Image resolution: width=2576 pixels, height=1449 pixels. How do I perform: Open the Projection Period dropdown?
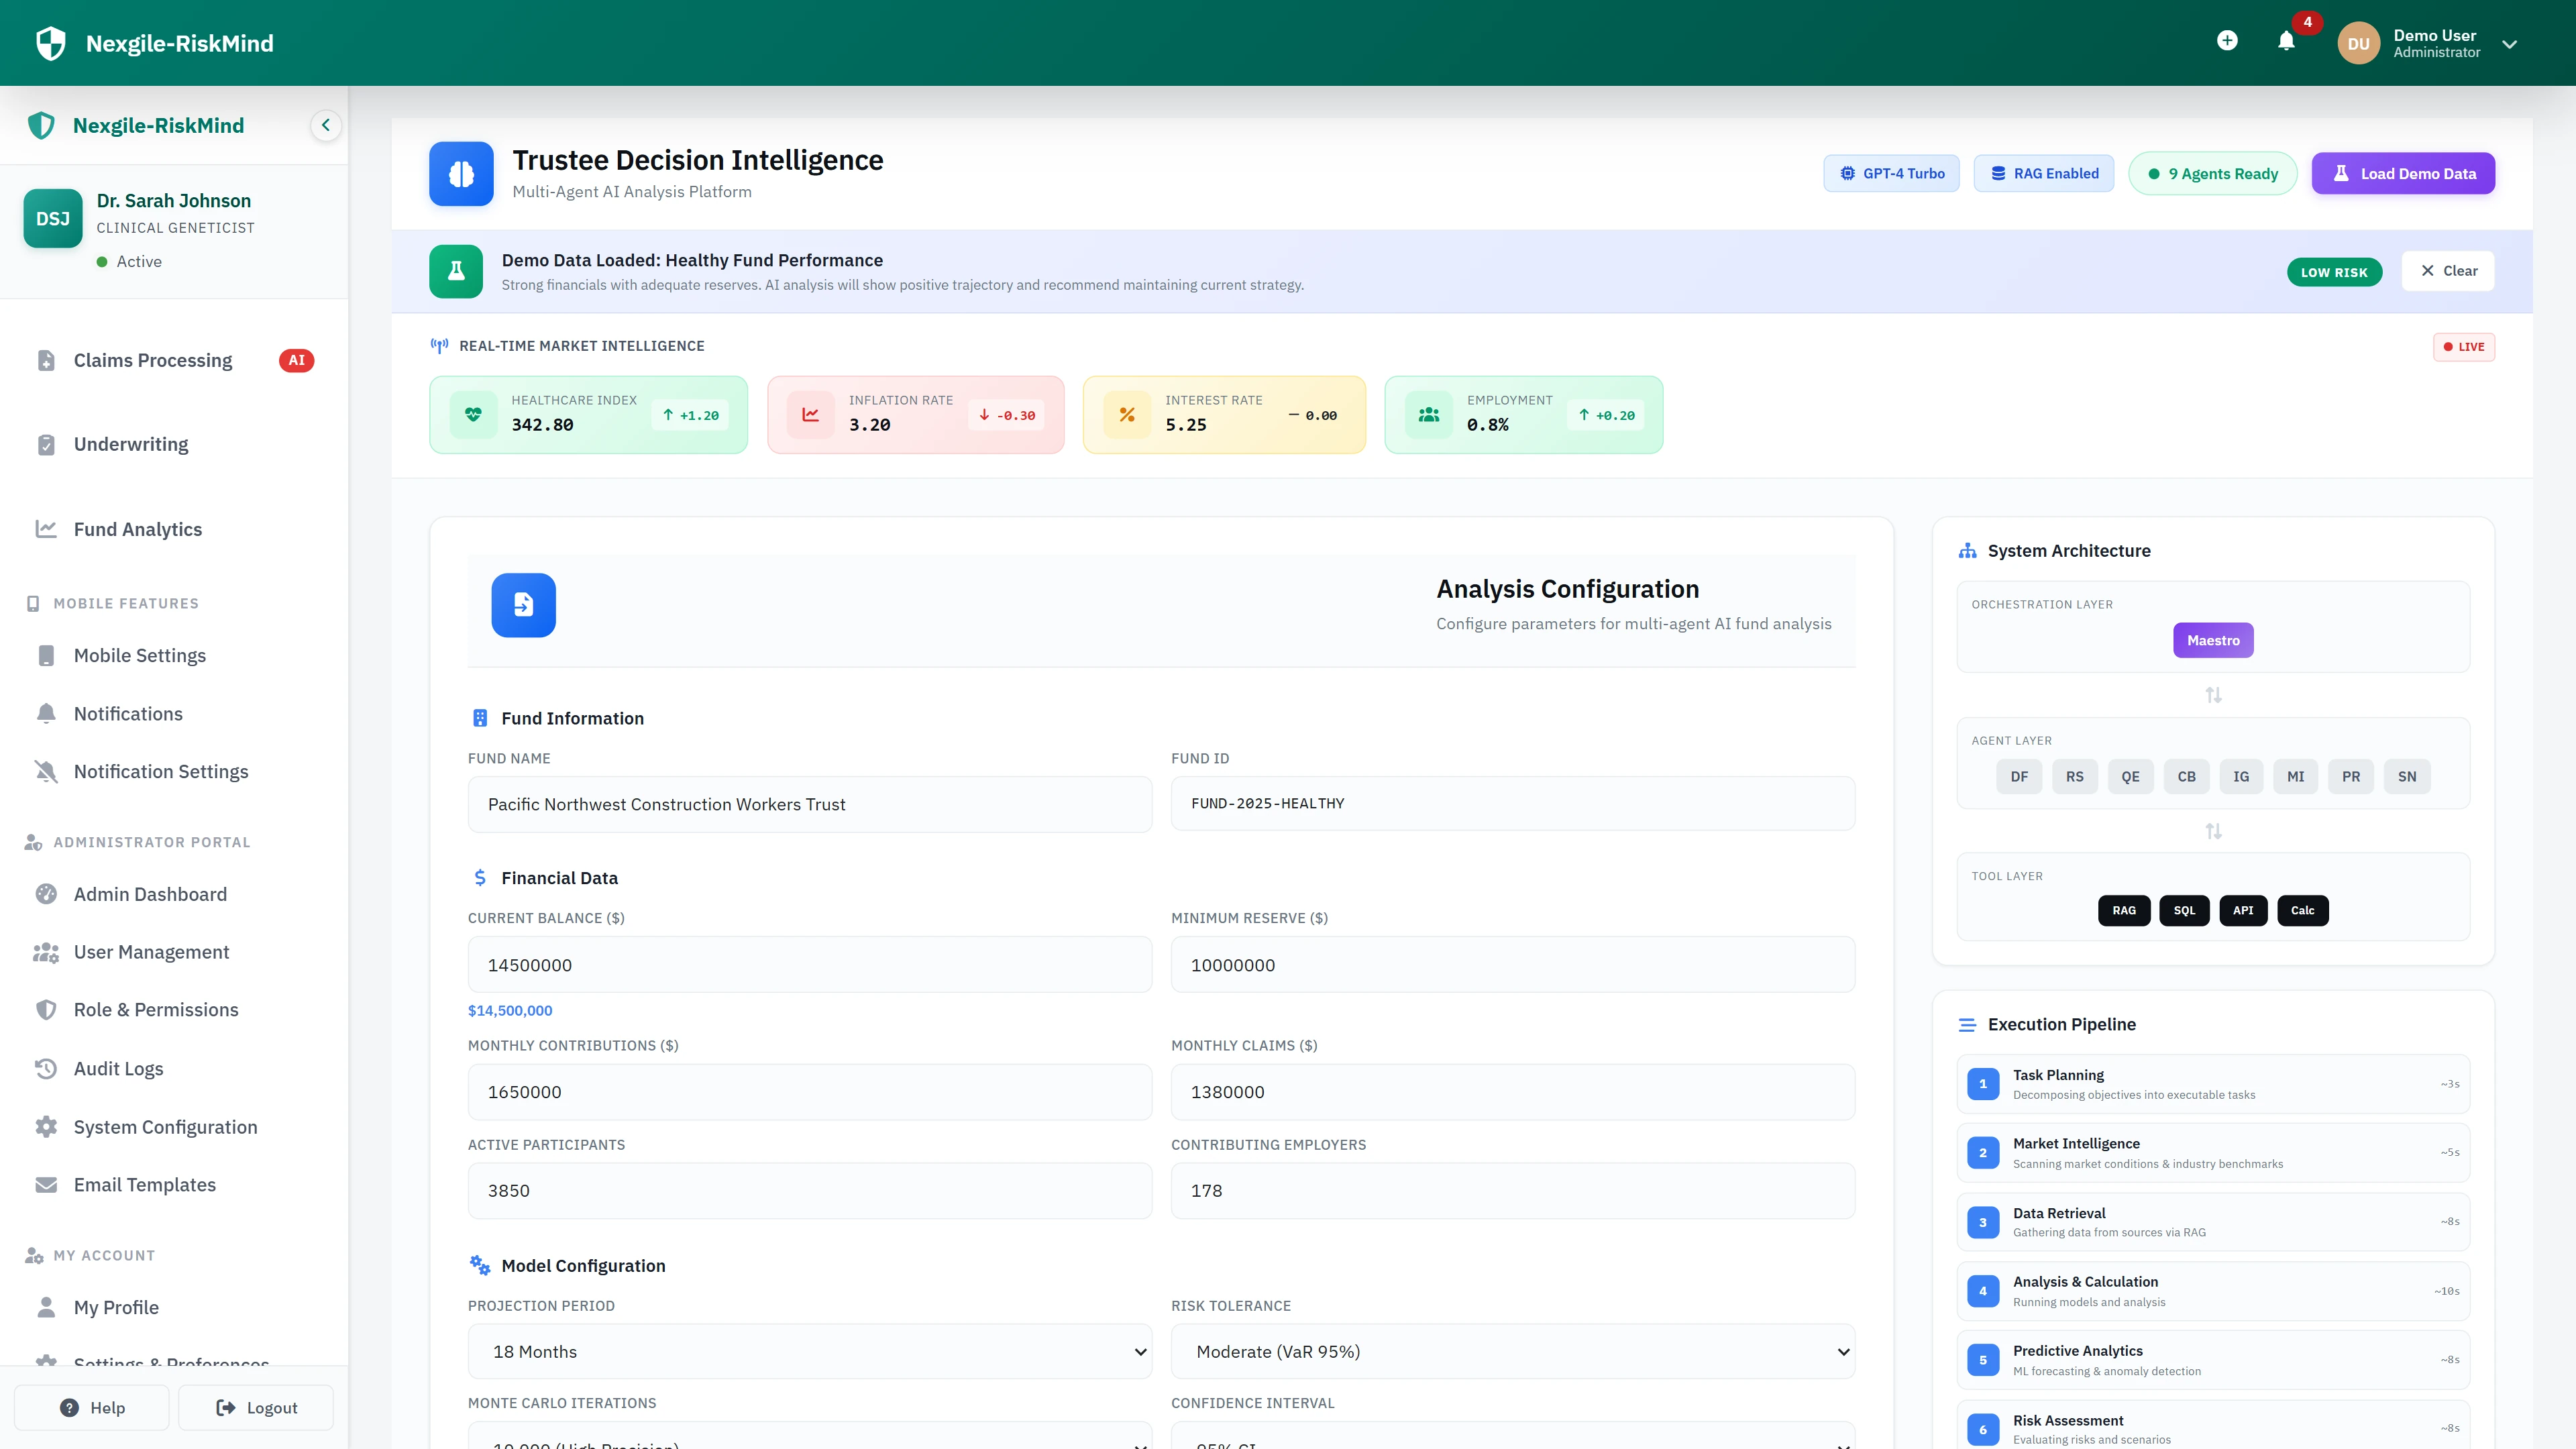[809, 1351]
